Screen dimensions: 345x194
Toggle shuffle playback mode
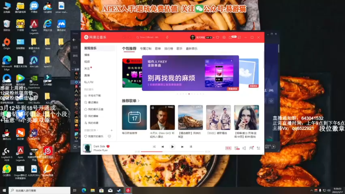click(x=154, y=147)
